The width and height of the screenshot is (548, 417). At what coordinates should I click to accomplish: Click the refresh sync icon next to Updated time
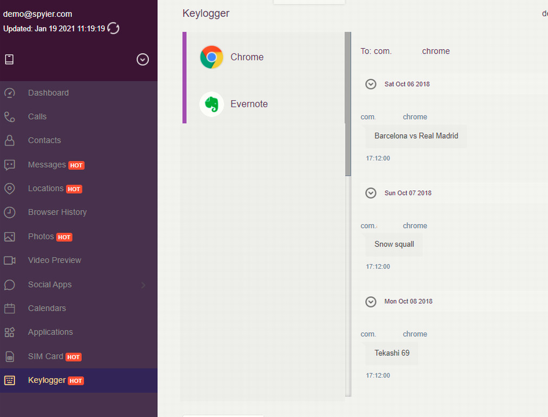pyautogui.click(x=113, y=28)
